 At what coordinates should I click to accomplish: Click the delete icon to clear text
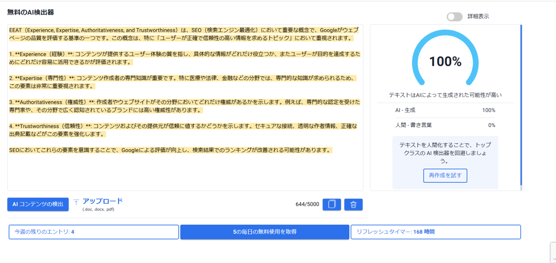(353, 204)
